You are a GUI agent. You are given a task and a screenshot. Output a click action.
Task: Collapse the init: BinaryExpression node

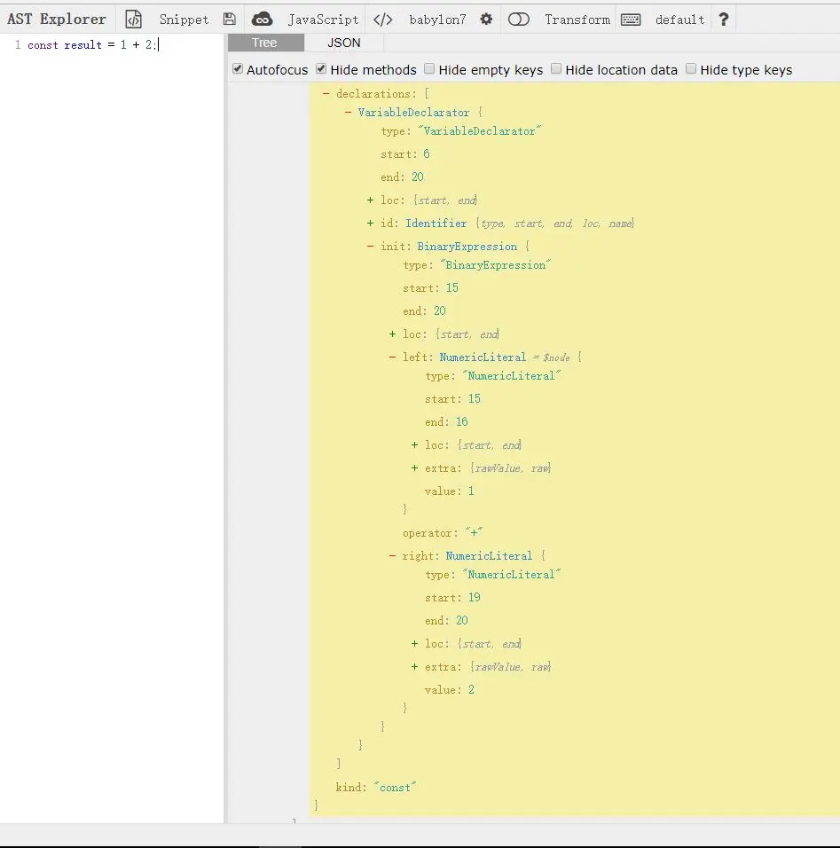370,246
